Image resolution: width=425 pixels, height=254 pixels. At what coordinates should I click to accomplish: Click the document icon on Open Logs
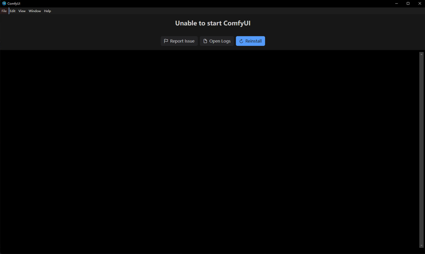205,41
